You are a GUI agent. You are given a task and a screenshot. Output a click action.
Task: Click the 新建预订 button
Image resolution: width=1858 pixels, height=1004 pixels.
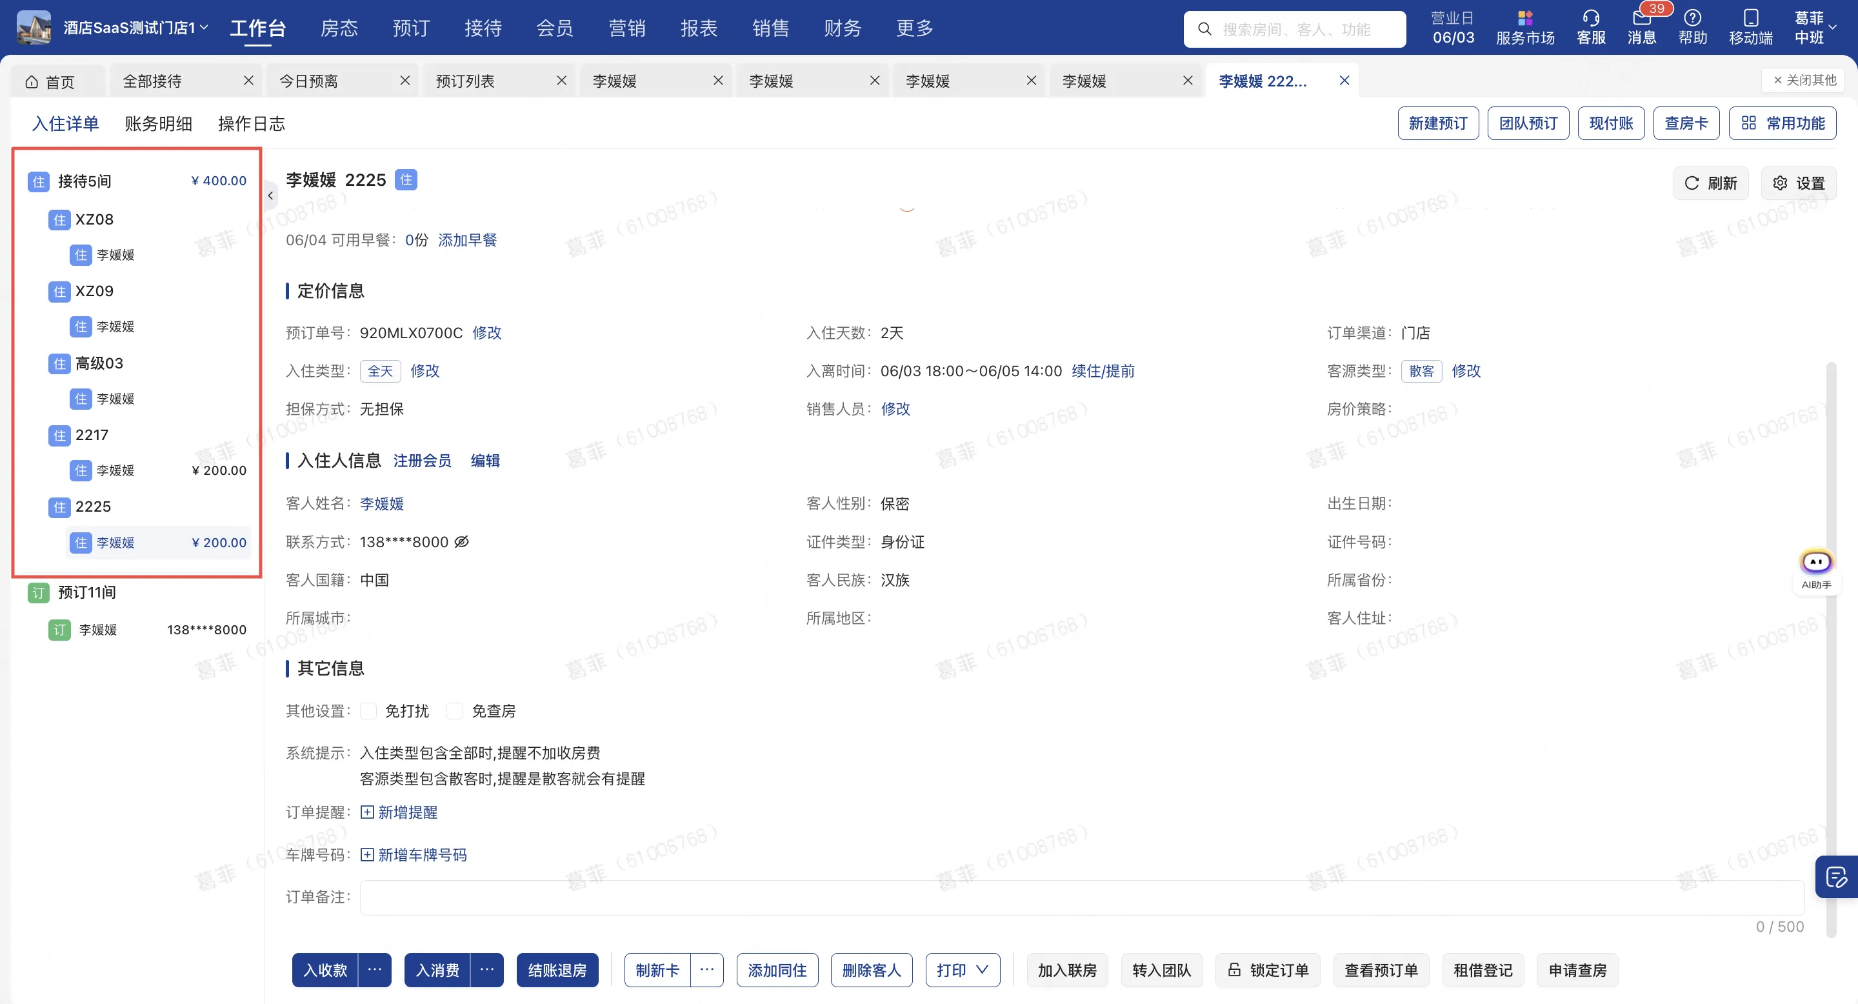click(x=1437, y=123)
